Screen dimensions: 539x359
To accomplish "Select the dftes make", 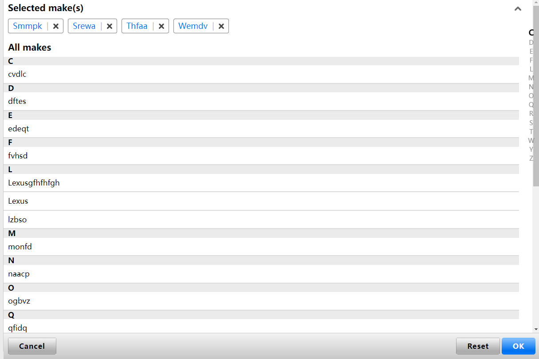I will 261,101.
